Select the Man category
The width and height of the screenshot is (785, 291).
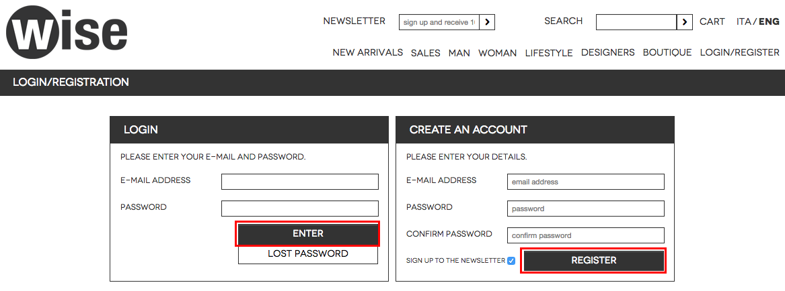[459, 53]
